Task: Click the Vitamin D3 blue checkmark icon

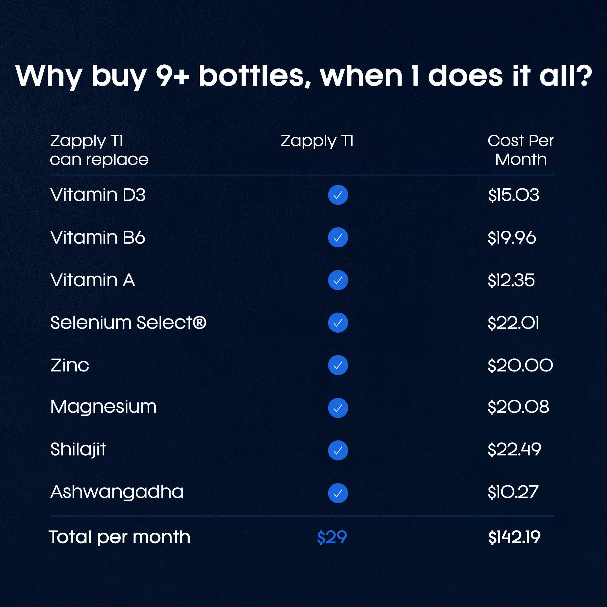Action: click(x=338, y=195)
